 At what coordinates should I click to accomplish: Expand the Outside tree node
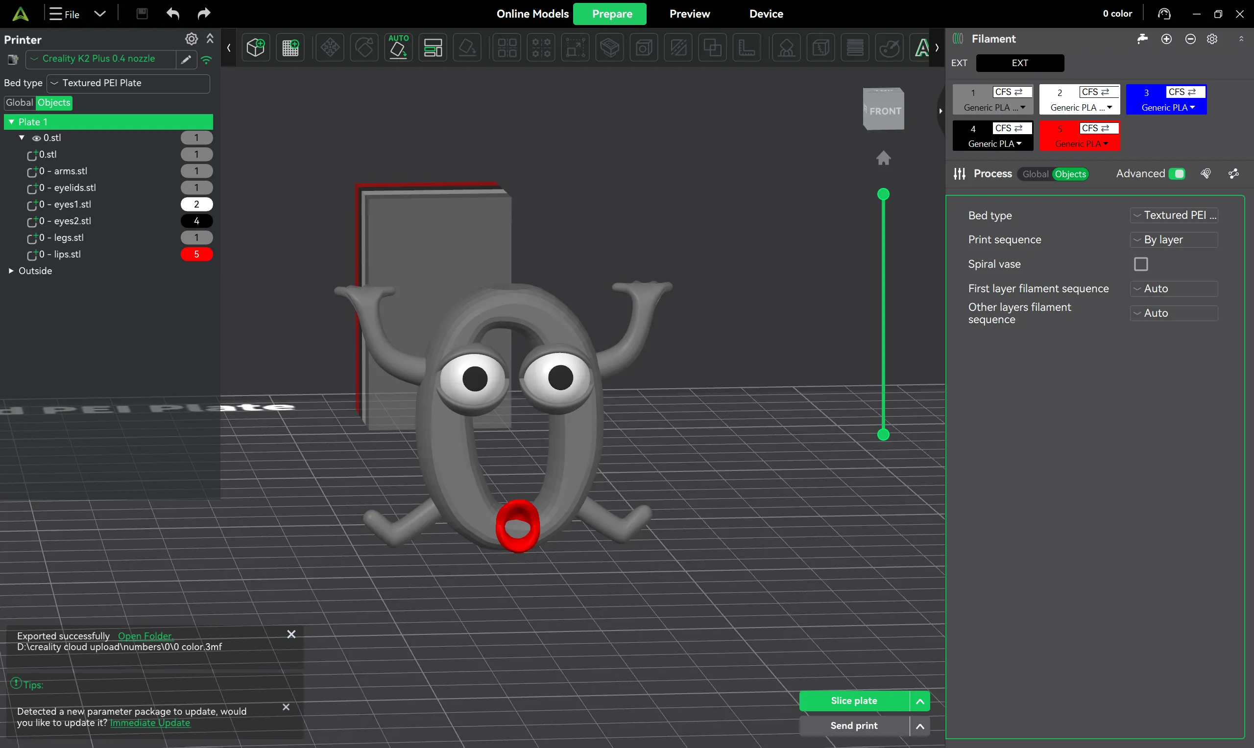tap(11, 271)
